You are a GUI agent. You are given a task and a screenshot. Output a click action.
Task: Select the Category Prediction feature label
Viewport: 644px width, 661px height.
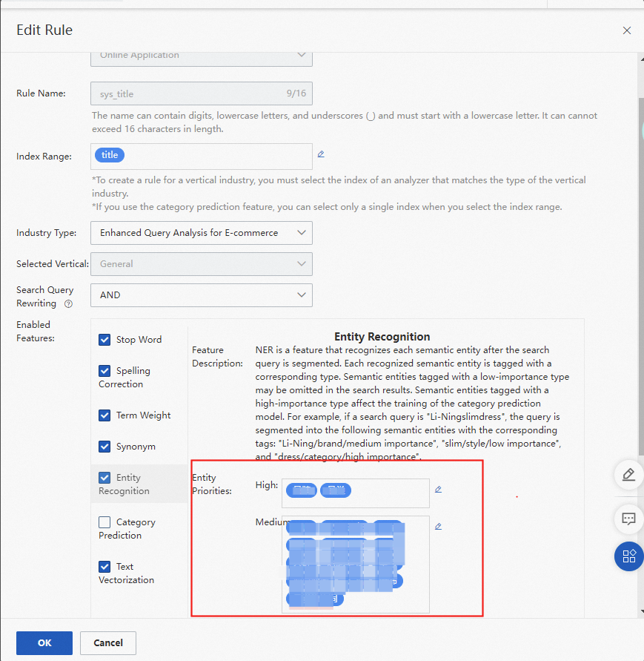(127, 529)
